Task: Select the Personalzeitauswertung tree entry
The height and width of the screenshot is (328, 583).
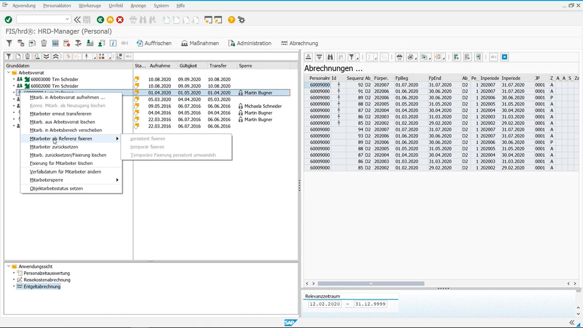Action: tap(46, 273)
